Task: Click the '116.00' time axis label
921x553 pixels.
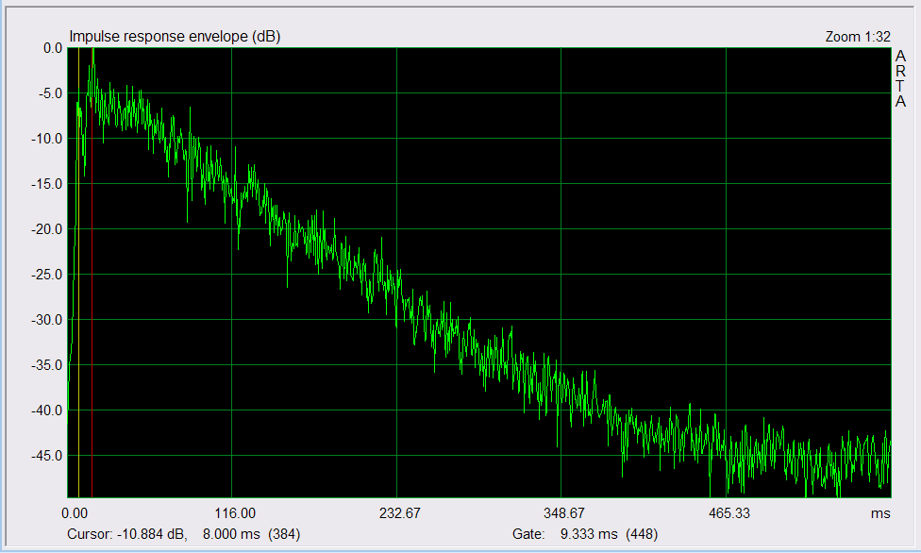Action: click(x=235, y=513)
